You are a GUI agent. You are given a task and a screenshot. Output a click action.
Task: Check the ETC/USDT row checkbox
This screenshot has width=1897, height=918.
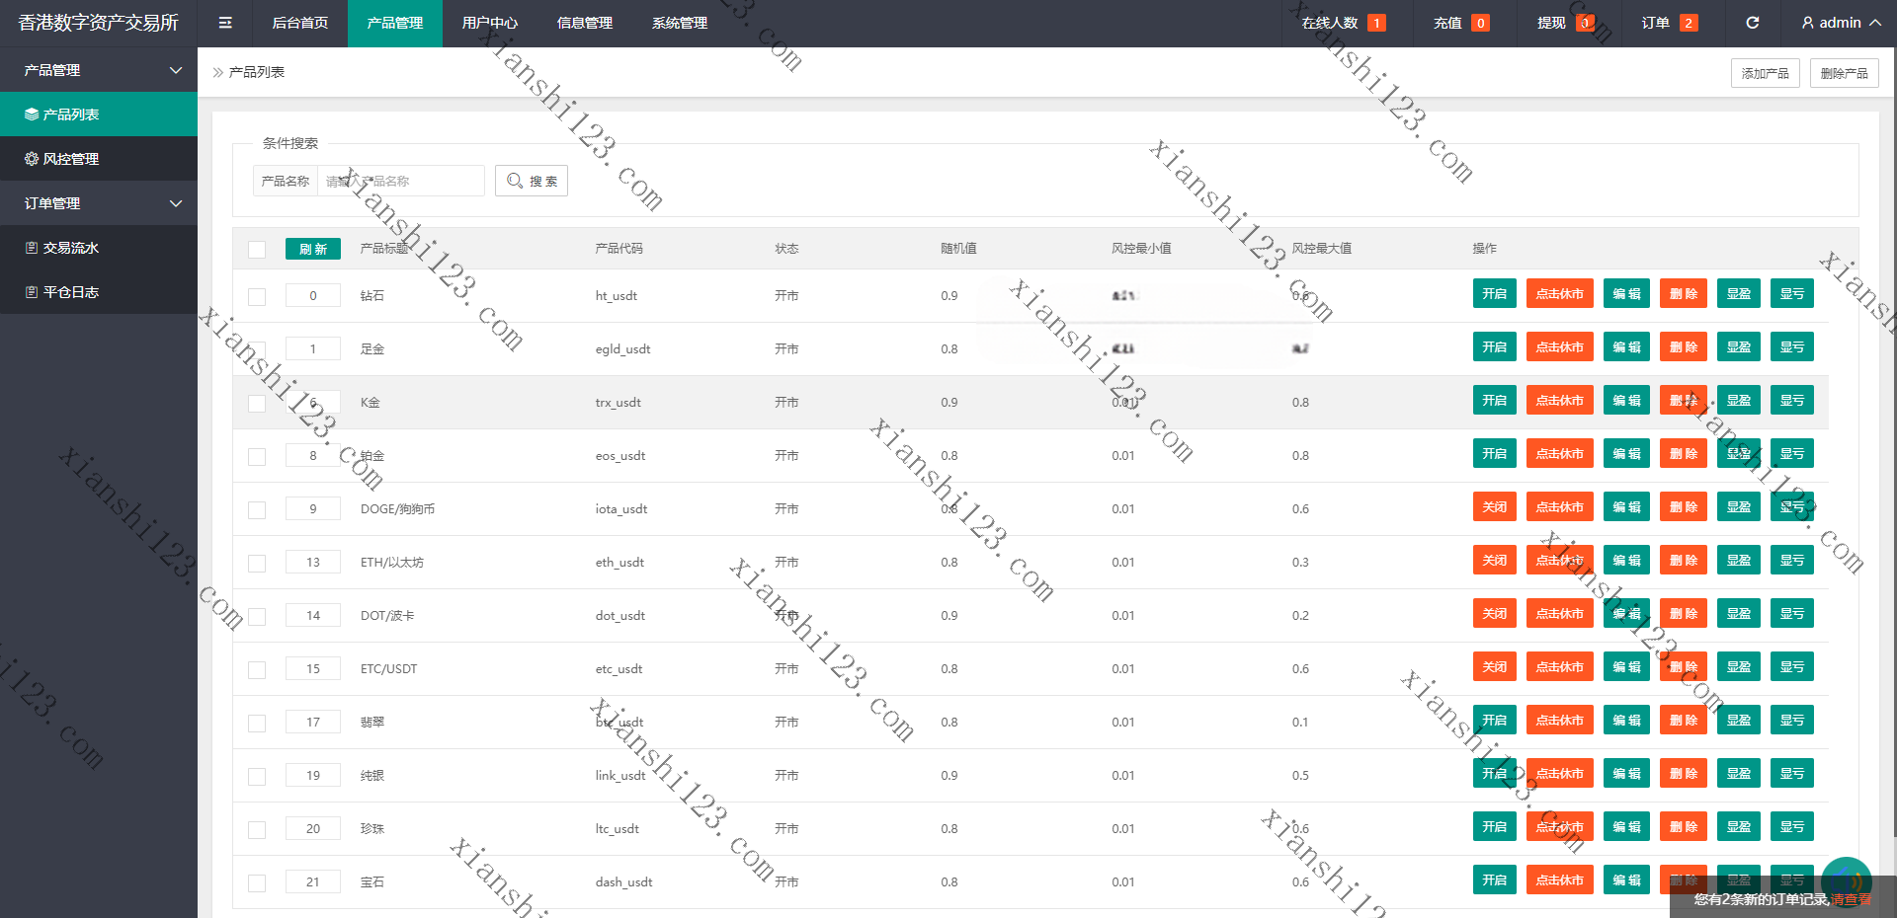[x=257, y=669]
